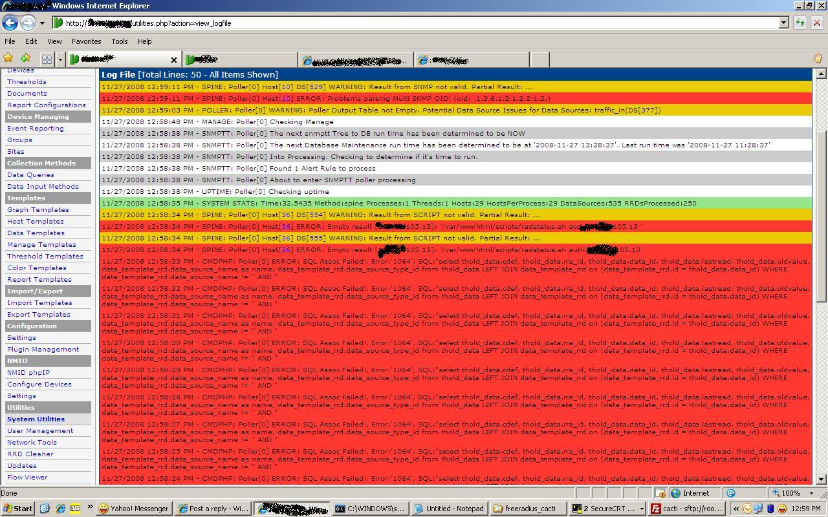
Task: Open the File menu
Action: [x=10, y=41]
